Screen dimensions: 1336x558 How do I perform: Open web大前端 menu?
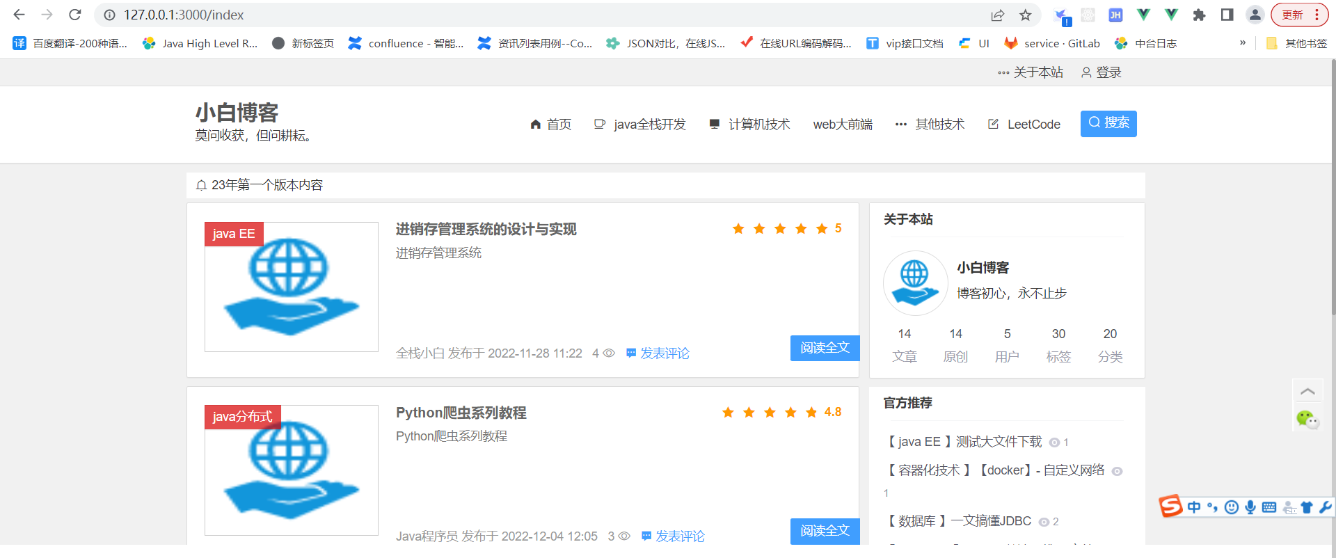843,124
